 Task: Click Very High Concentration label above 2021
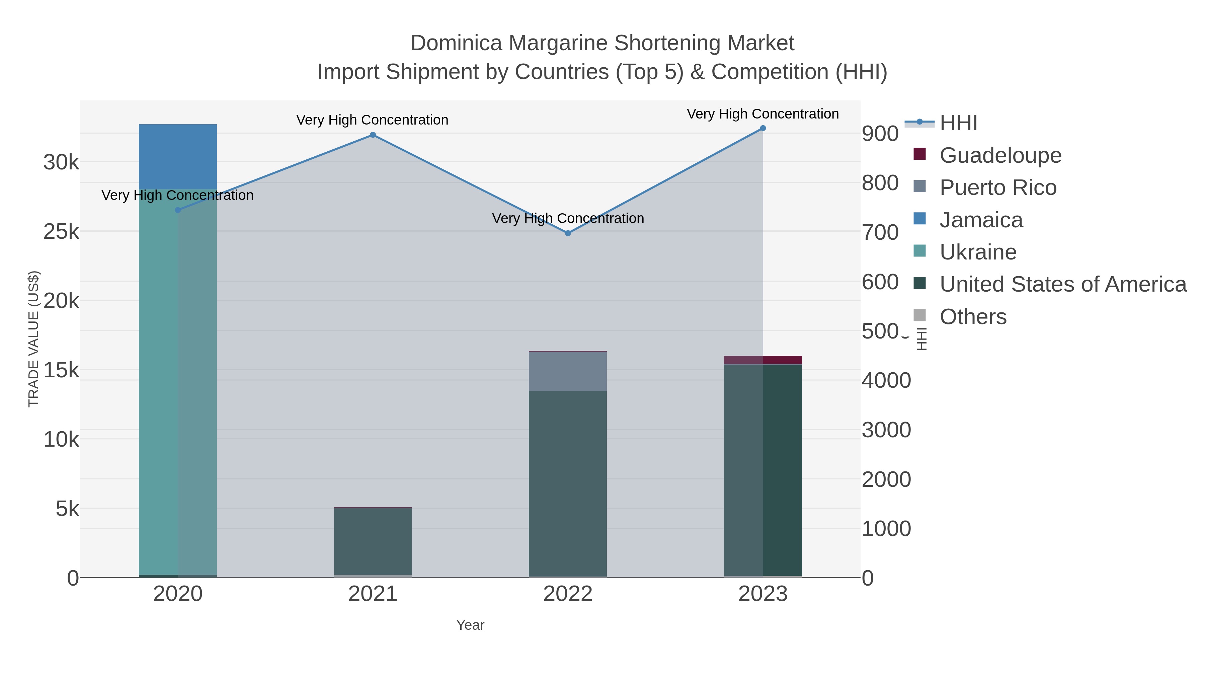click(x=372, y=120)
